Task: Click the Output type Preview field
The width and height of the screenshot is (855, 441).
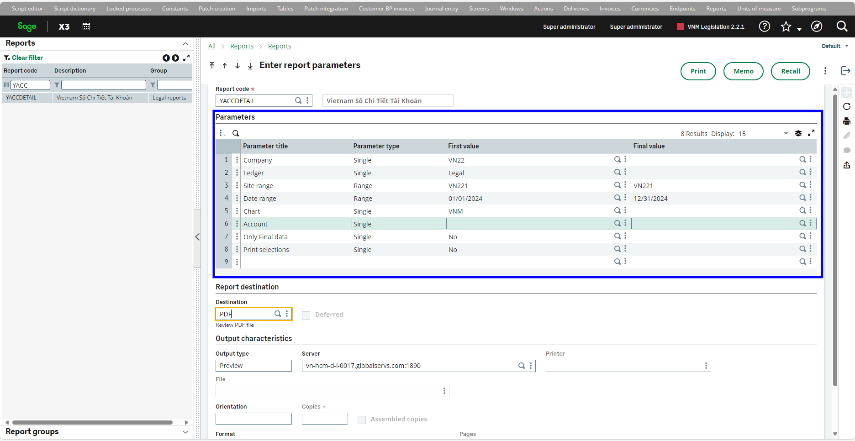Action: 253,366
